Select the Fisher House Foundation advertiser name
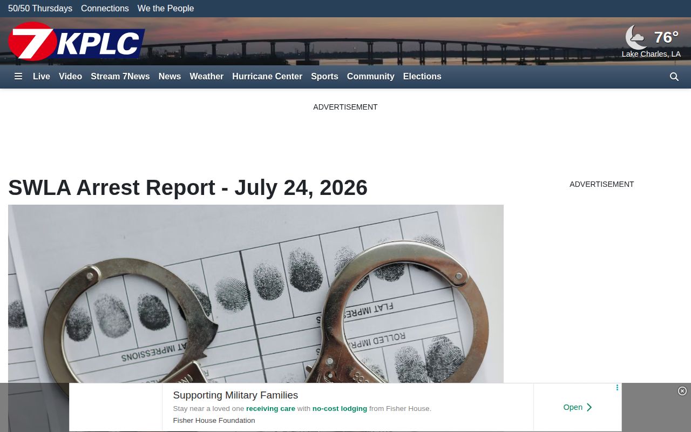 [214, 421]
